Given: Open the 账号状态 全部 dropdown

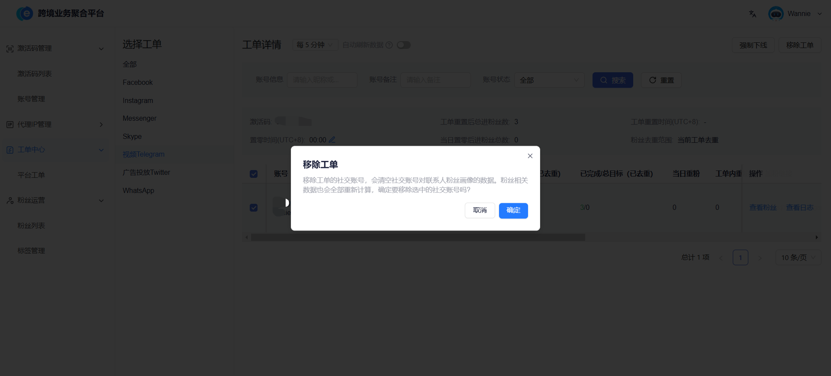Looking at the screenshot, I should tap(549, 80).
